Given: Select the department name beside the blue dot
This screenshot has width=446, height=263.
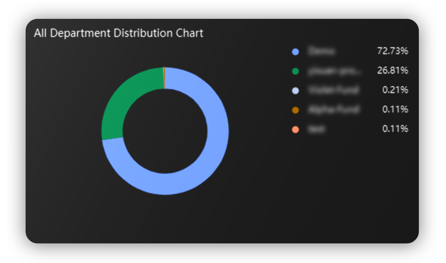Looking at the screenshot, I should (321, 52).
